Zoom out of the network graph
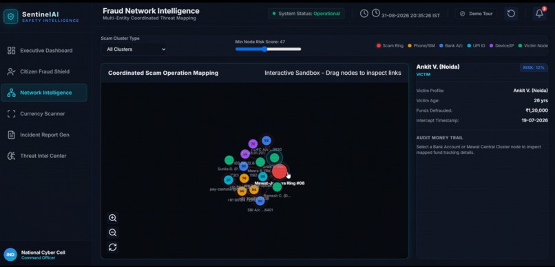Screen dimensions: 555x267 tap(112, 233)
